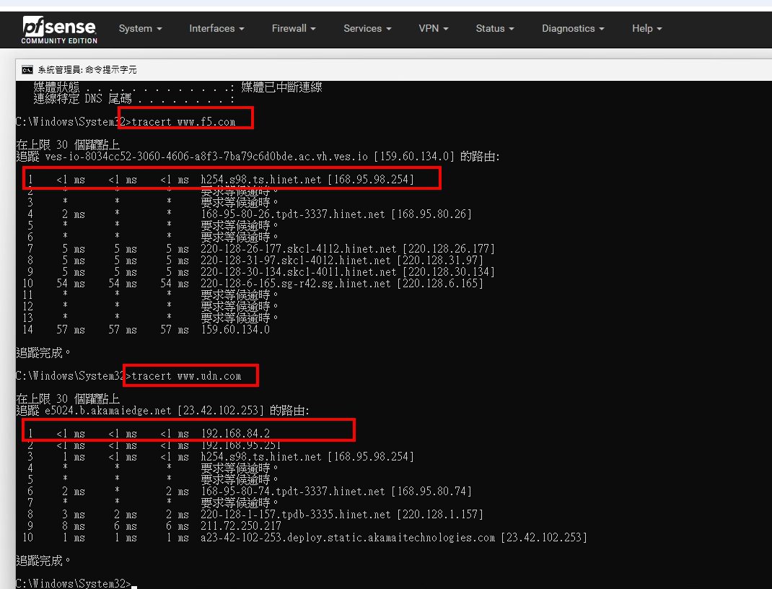
Task: Click the pfSense Community Edition logo
Action: [x=59, y=30]
